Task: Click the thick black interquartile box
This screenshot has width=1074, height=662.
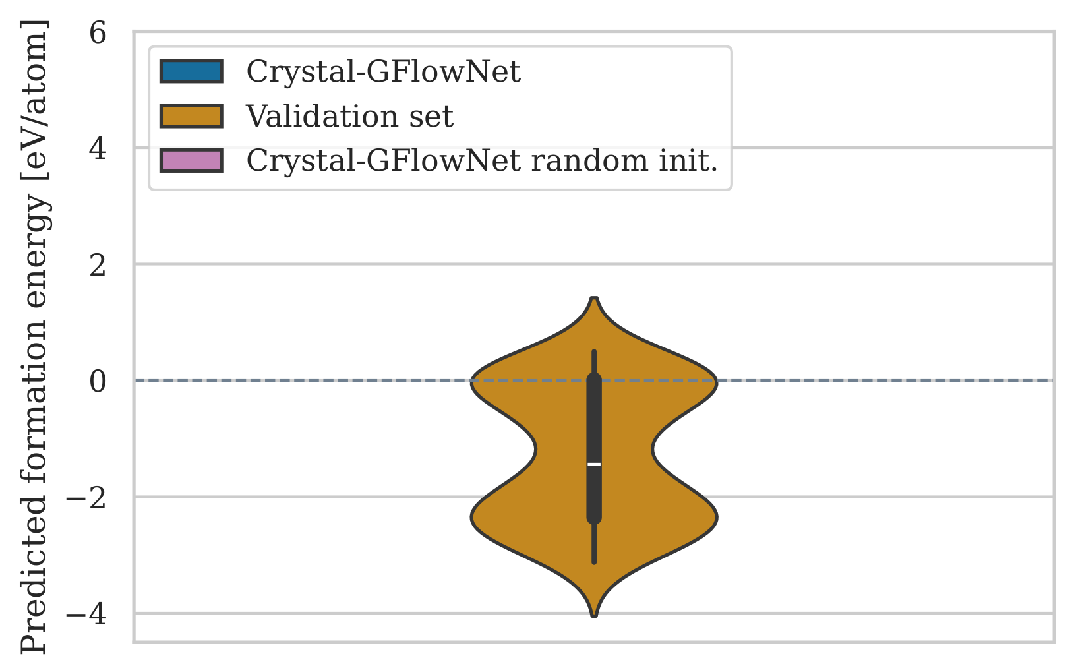Action: click(x=594, y=422)
